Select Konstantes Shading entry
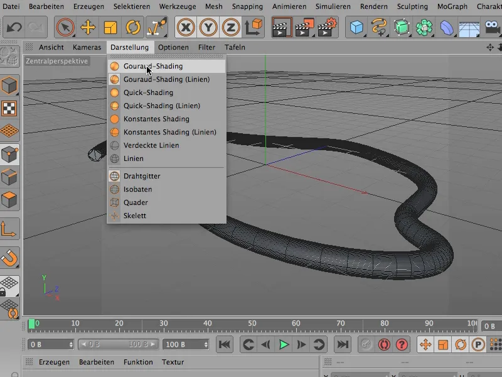Image resolution: width=502 pixels, height=377 pixels. 166,119
